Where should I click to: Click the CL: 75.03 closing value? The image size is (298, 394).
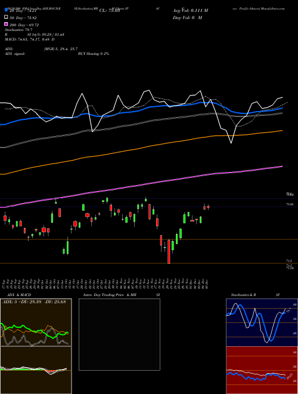pyautogui.click(x=110, y=11)
